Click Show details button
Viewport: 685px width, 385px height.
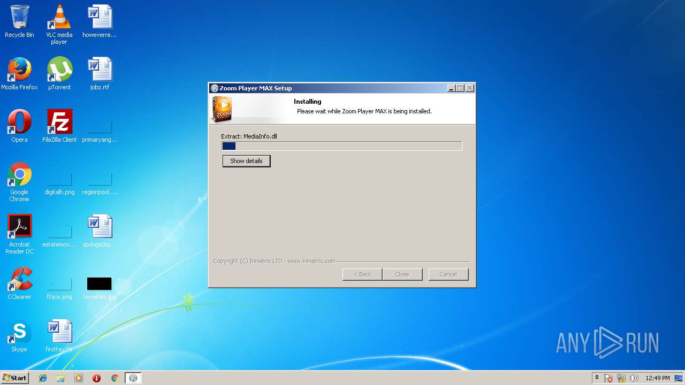pyautogui.click(x=247, y=161)
